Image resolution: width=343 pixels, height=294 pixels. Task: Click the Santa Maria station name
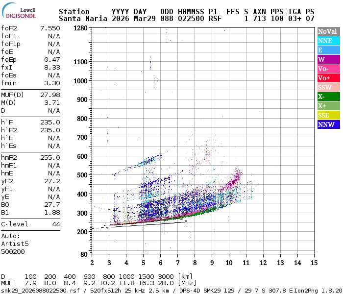tap(83, 19)
